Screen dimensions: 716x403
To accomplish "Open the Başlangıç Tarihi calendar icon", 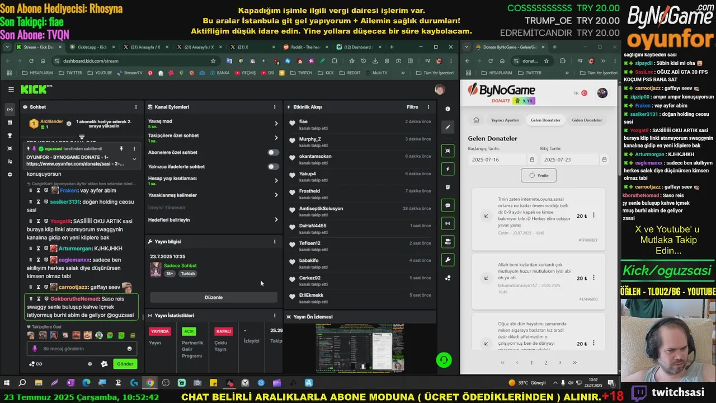I will click(x=531, y=160).
